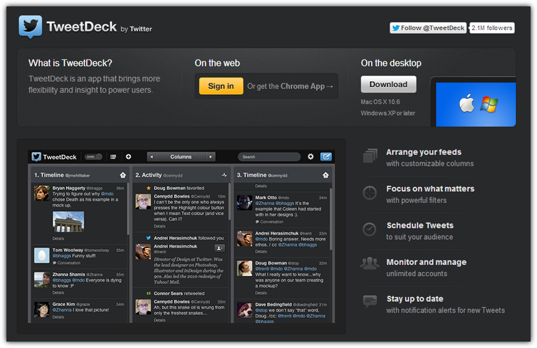The width and height of the screenshot is (537, 348).
Task: Open the column list icon in toolbar
Action: [113, 157]
